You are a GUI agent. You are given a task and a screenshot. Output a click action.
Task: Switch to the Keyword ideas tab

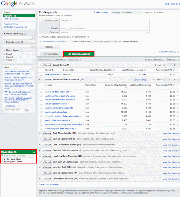point(51,54)
